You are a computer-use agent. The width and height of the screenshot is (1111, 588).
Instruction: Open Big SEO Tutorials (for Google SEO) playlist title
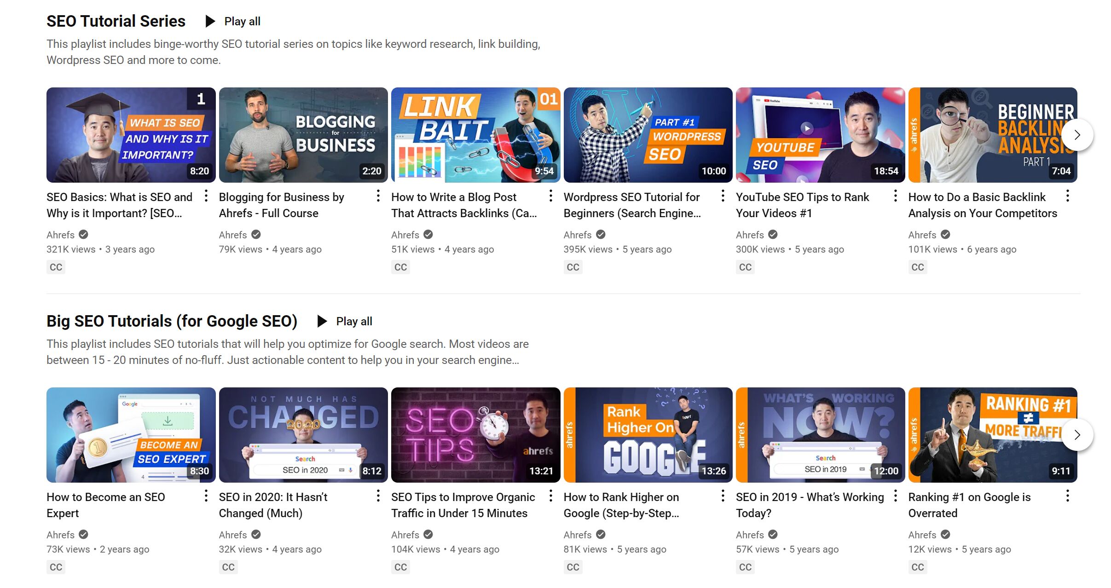tap(172, 321)
